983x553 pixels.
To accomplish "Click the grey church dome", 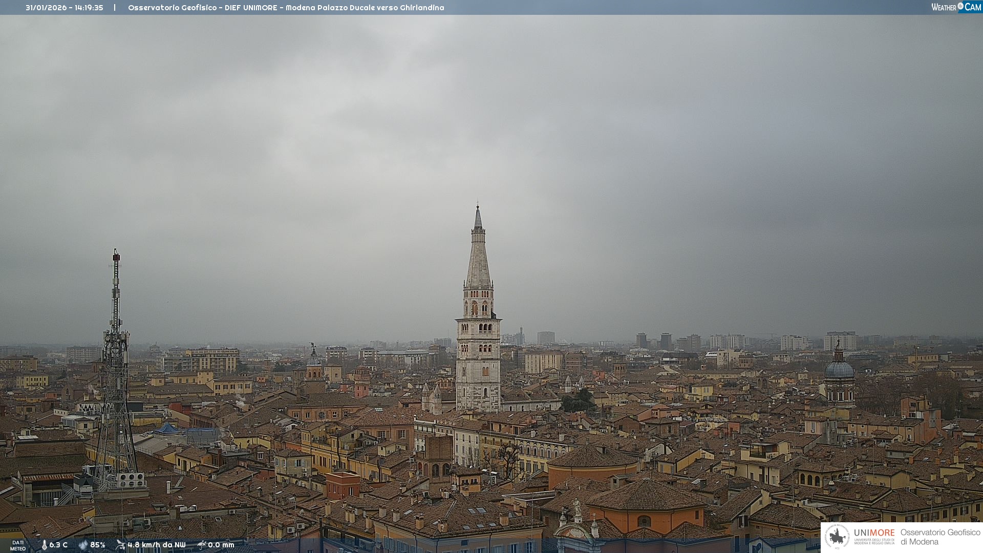I will (x=839, y=369).
